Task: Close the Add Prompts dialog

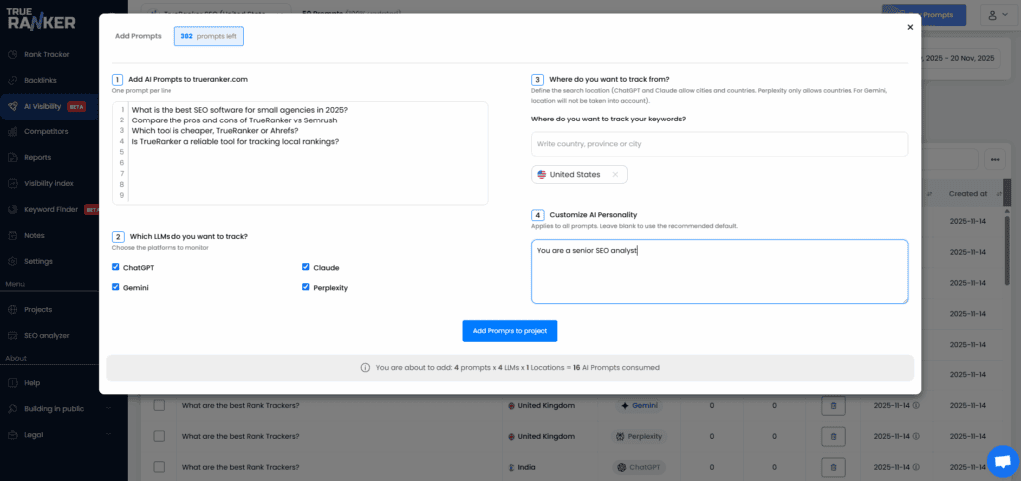Action: pos(910,28)
